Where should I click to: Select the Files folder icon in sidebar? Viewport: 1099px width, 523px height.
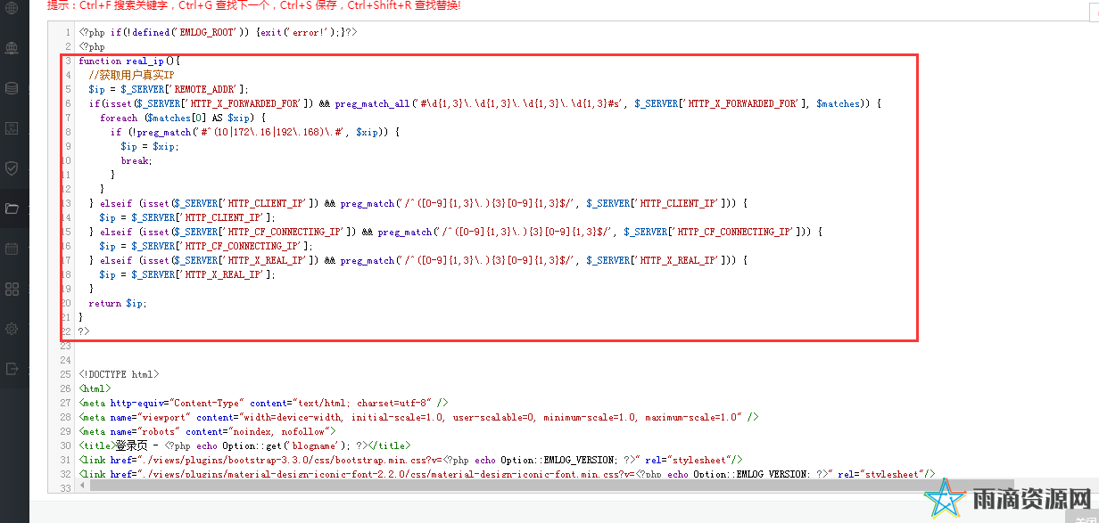coord(12,208)
